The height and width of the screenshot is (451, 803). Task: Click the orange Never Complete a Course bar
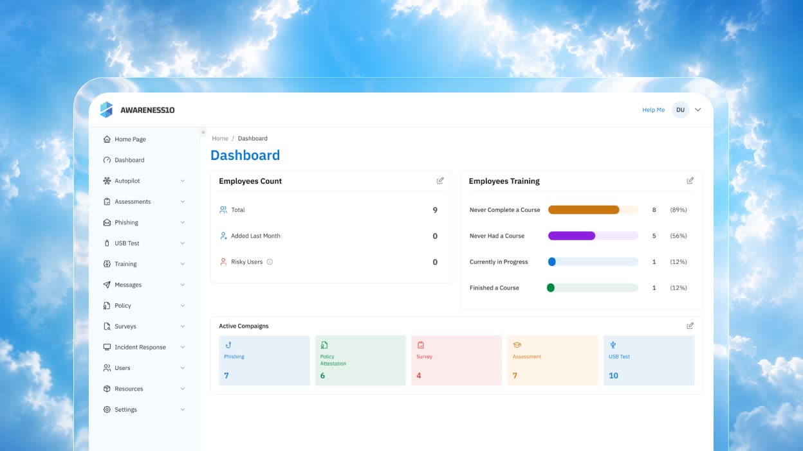coord(584,209)
